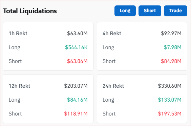The height and width of the screenshot is (126, 191).
Task: Click the Long label in 24h Rekt card
Action: tap(108, 100)
